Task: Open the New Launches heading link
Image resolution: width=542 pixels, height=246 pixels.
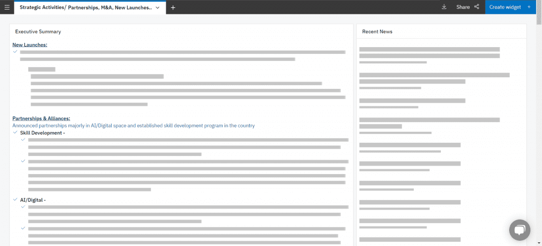Action: pyautogui.click(x=30, y=45)
